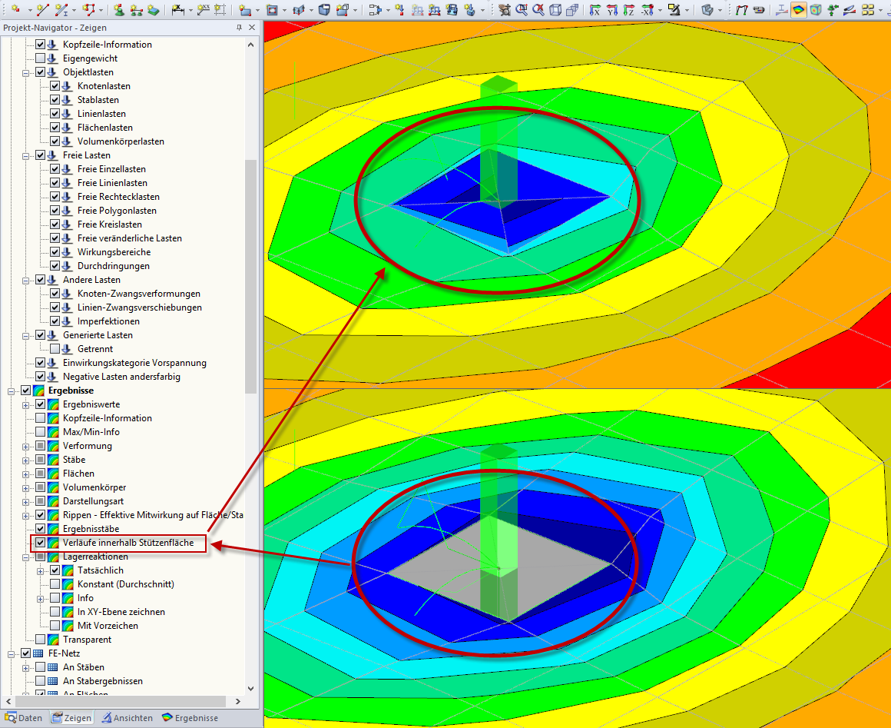Screen dimensions: 891x728
Task: Click the new line tool icon
Action: point(42,9)
